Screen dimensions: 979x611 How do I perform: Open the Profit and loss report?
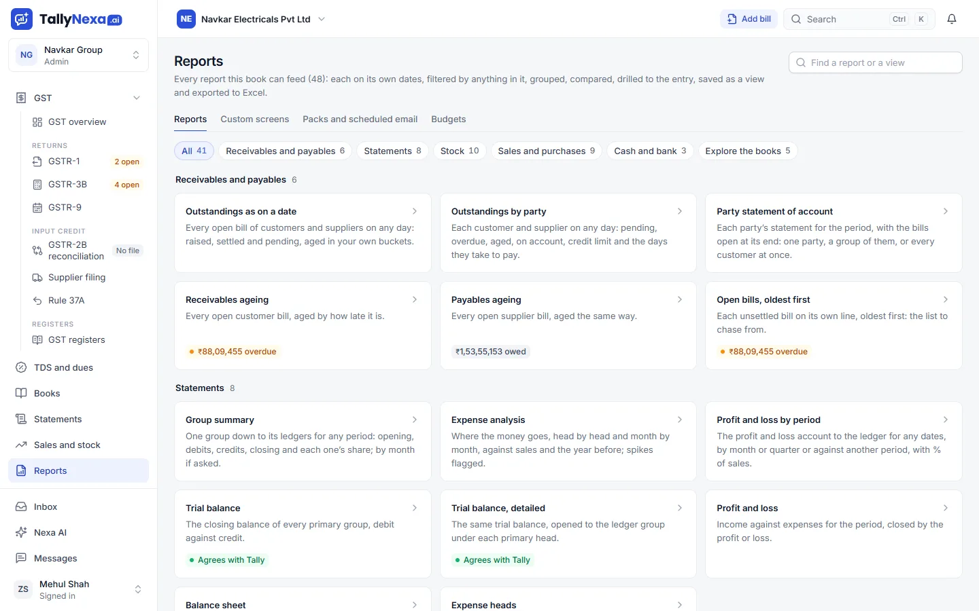click(834, 534)
